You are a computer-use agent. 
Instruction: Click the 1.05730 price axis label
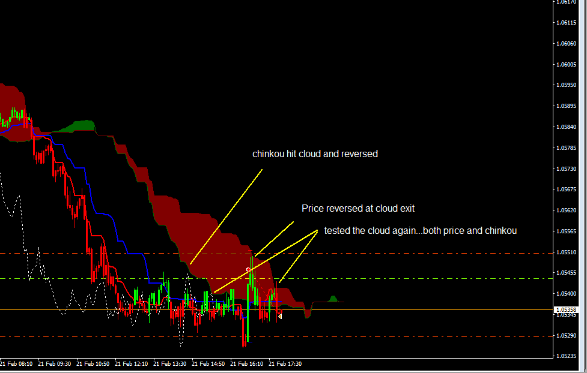point(566,169)
